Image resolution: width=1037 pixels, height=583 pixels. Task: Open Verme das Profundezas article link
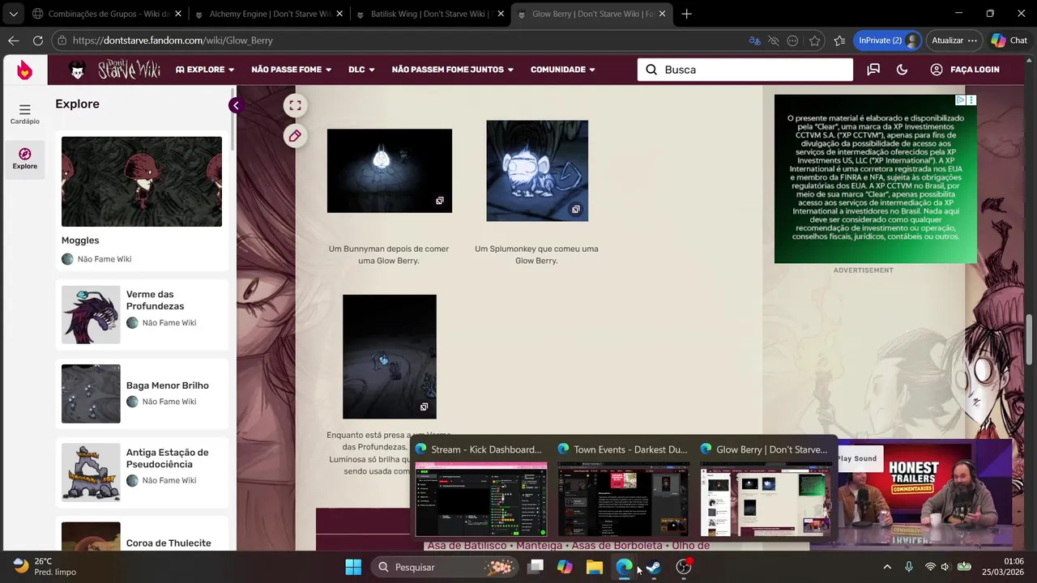click(155, 300)
